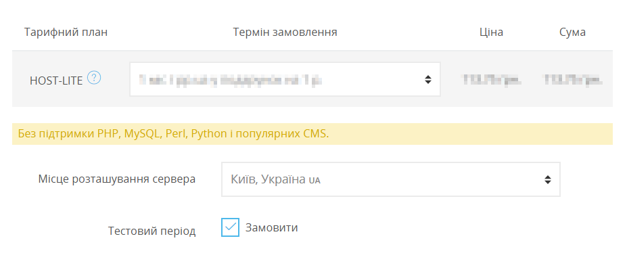Click the question mark help icon beside HOST-LITE
This screenshot has width=627, height=270.
(x=94, y=78)
